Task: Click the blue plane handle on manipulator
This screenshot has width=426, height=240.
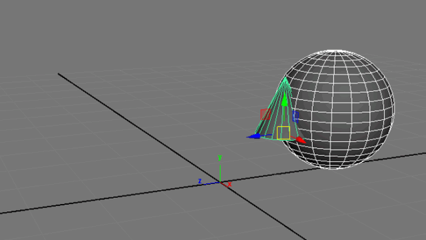Action: click(x=296, y=117)
